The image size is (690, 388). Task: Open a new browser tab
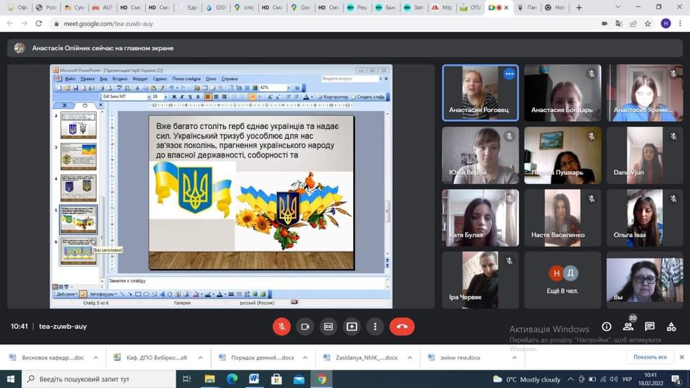(579, 8)
